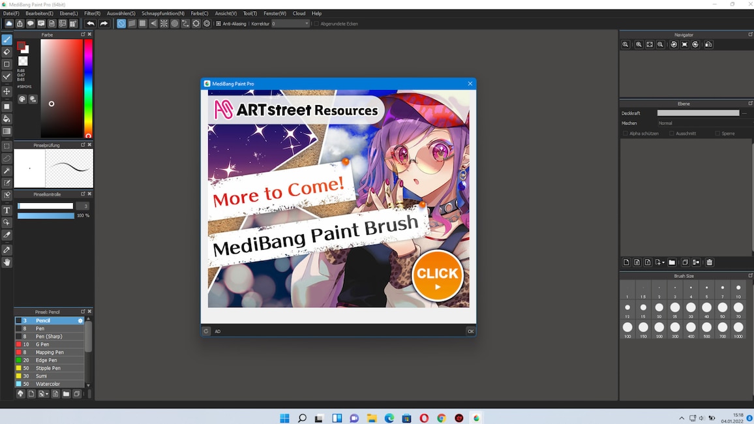Viewport: 754px width, 424px height.
Task: Enable the Alpha schützen checkbox
Action: pyautogui.click(x=625, y=134)
